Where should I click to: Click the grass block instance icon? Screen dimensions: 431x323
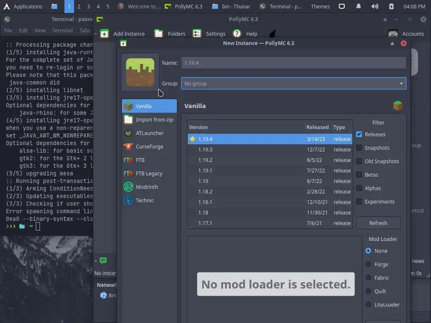[140, 72]
